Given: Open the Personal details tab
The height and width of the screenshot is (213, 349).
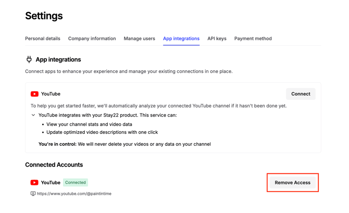Looking at the screenshot, I should click(43, 39).
